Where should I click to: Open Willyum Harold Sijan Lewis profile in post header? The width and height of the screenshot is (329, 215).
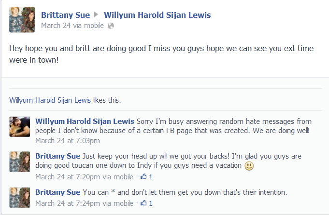click(x=157, y=15)
